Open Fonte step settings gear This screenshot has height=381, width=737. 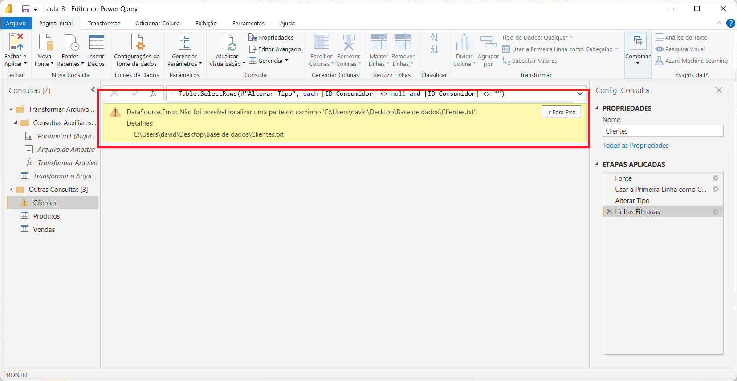716,178
